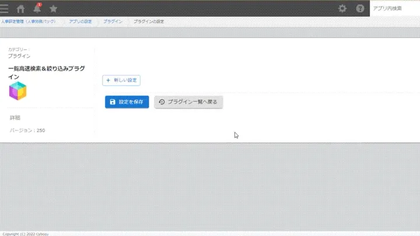Click プラグインの設定 breadcrumb text

point(149,22)
